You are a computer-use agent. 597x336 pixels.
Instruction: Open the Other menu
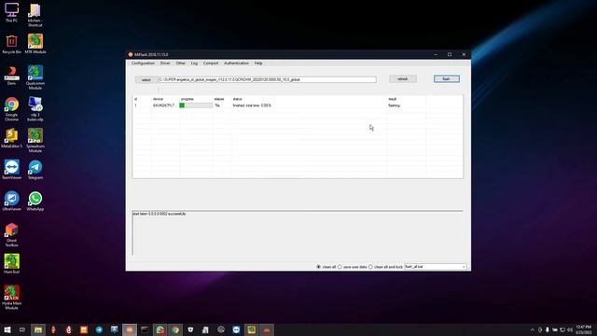(180, 63)
